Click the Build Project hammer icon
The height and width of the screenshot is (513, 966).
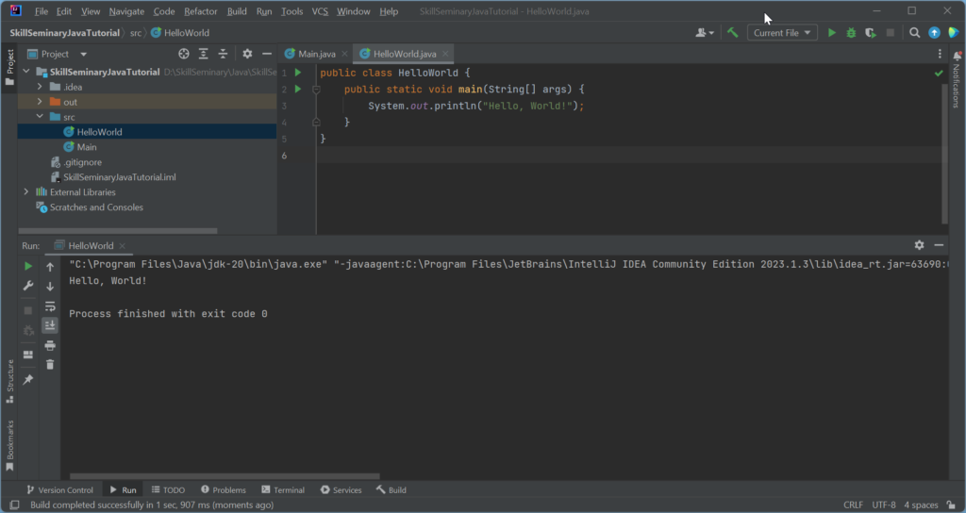pos(732,33)
